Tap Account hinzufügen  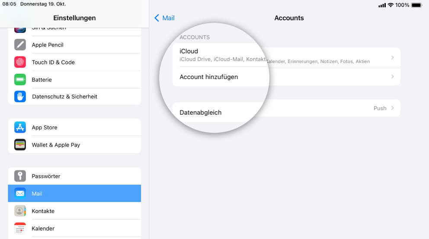click(286, 77)
